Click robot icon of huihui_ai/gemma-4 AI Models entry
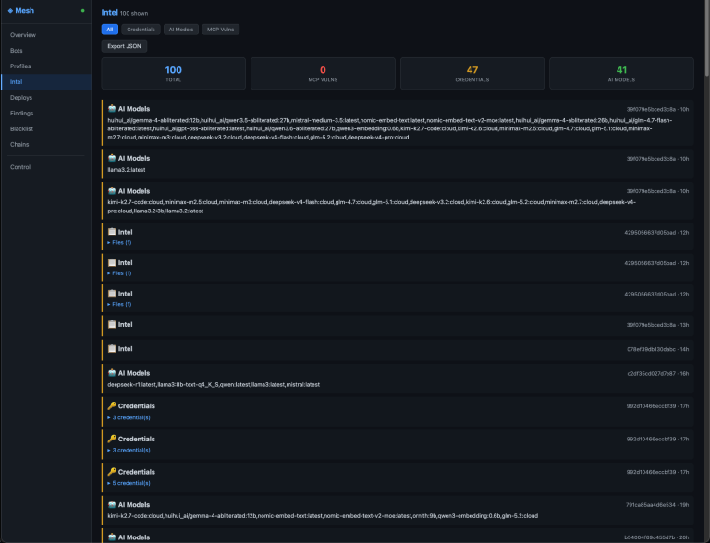Screen dimensions: 710x543 [x=112, y=109]
